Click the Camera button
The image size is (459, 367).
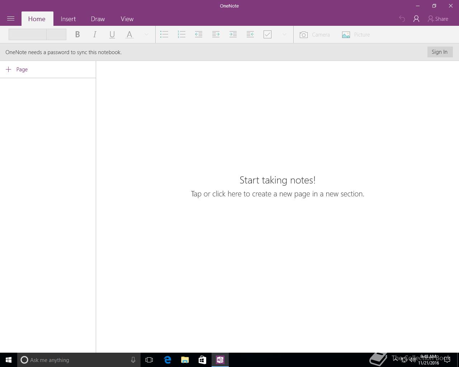click(x=315, y=35)
